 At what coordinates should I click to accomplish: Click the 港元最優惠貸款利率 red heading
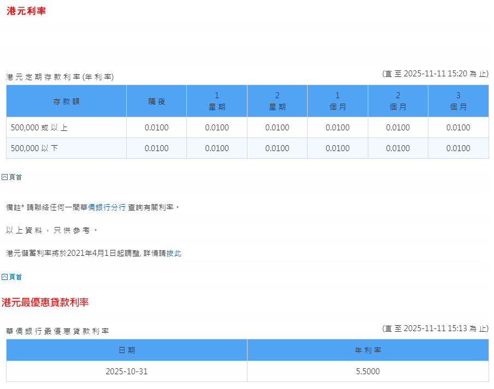tap(46, 301)
